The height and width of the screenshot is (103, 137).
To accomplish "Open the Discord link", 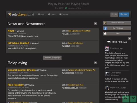I will (x=64, y=15).
